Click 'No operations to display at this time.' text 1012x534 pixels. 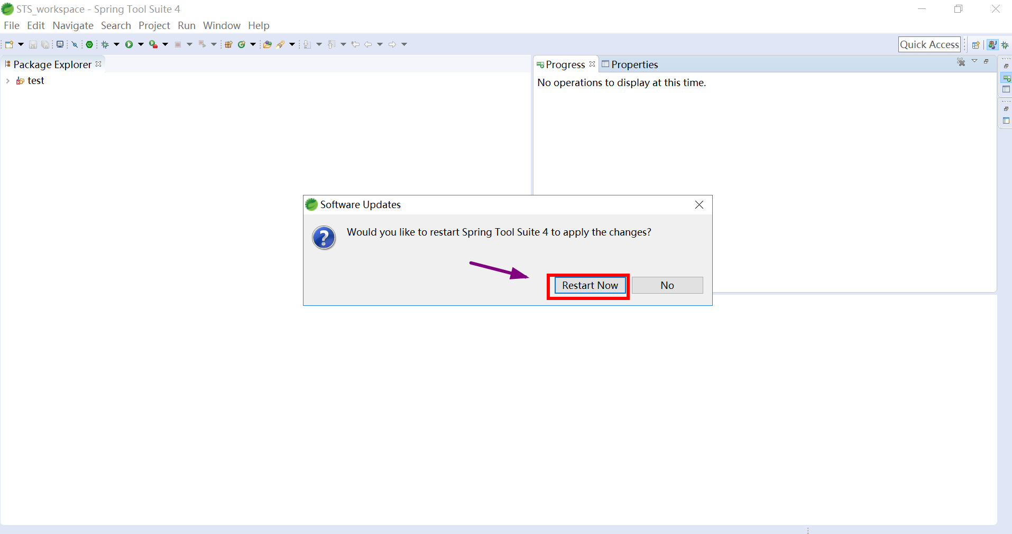click(x=621, y=82)
